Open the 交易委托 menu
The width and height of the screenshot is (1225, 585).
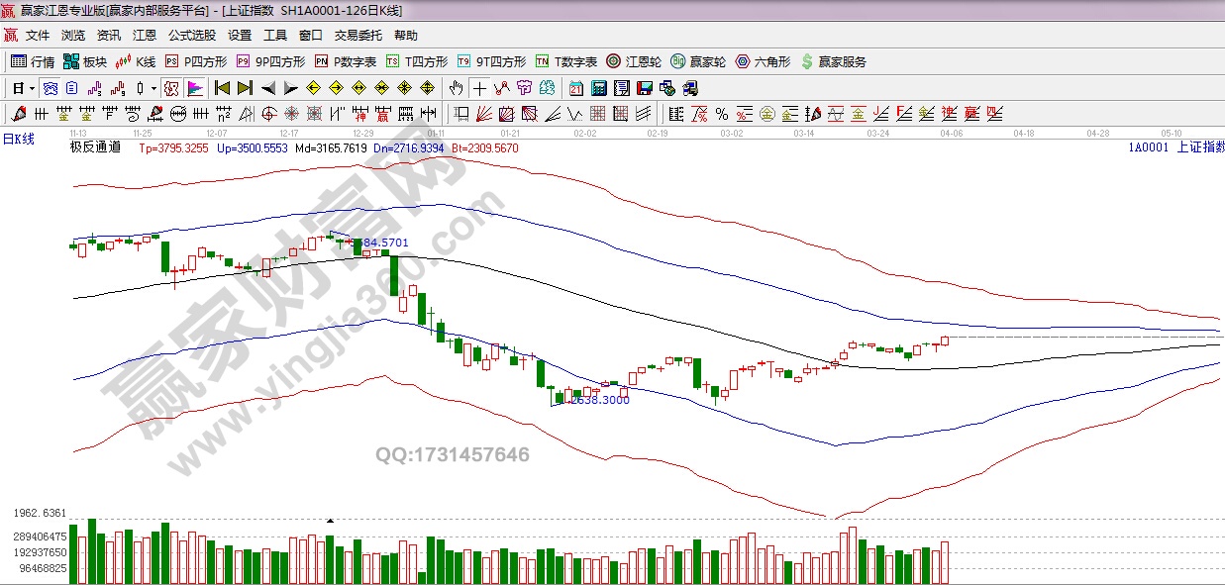click(357, 36)
